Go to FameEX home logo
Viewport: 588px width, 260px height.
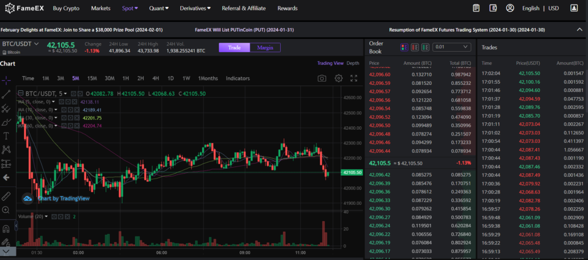tap(24, 8)
